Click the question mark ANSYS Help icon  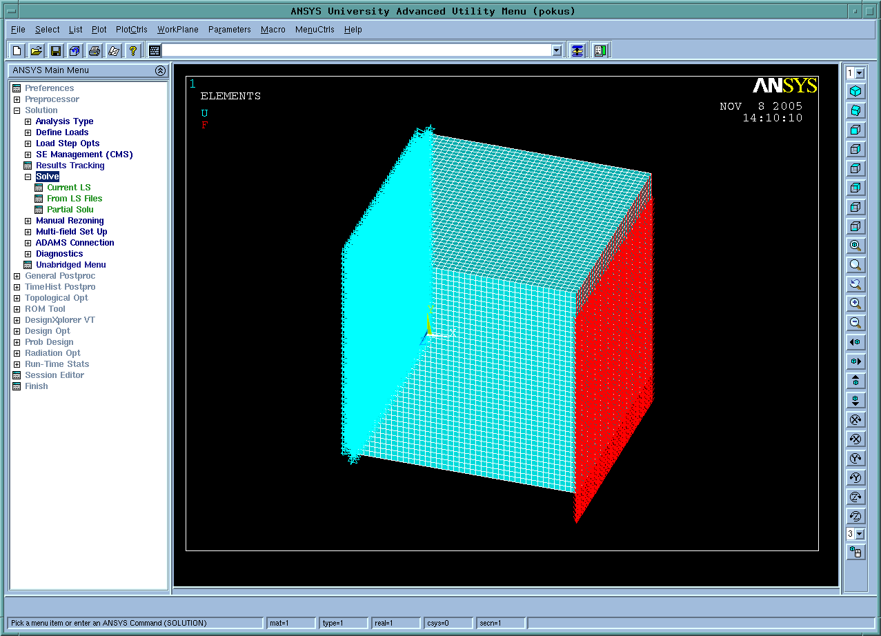tap(133, 50)
